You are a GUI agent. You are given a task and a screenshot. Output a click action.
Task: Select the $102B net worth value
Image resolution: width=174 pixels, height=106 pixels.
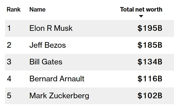[x=150, y=96]
